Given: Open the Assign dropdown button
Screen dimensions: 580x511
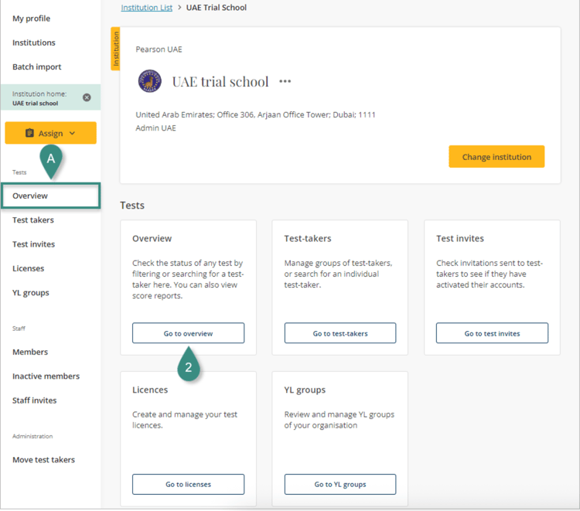Looking at the screenshot, I should [50, 133].
